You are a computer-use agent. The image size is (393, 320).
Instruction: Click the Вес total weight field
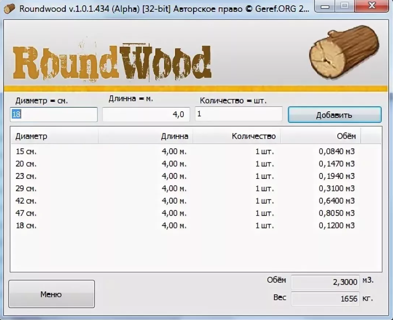pyautogui.click(x=325, y=298)
